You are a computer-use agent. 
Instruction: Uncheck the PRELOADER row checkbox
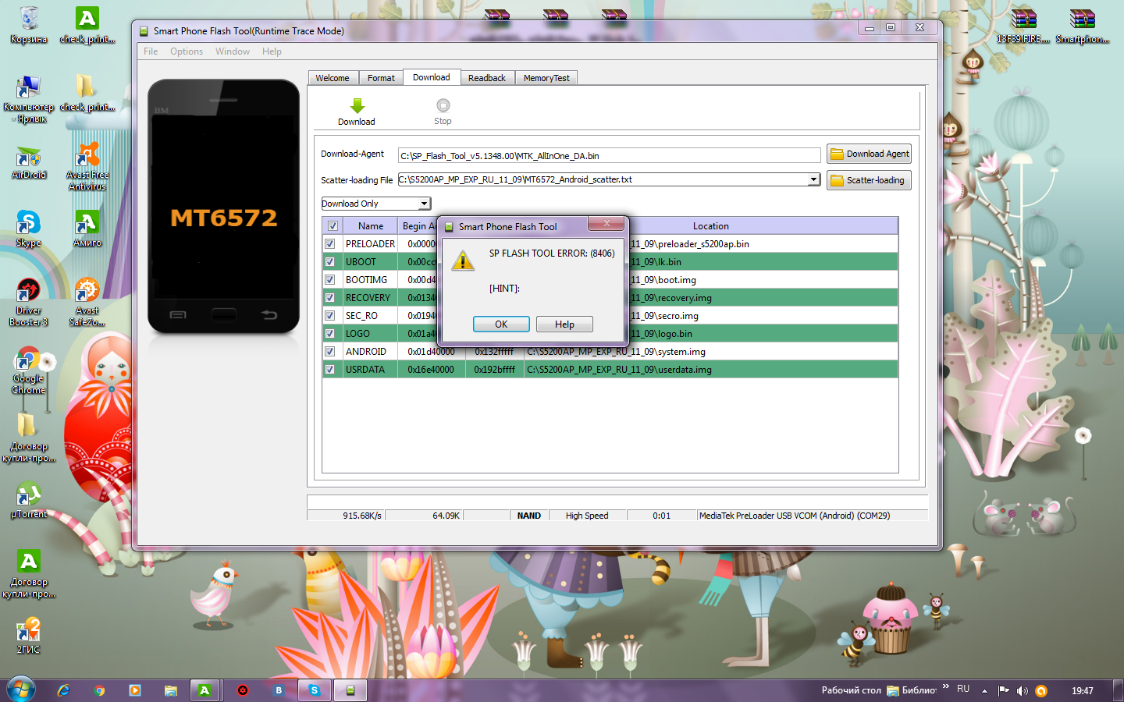(x=330, y=244)
